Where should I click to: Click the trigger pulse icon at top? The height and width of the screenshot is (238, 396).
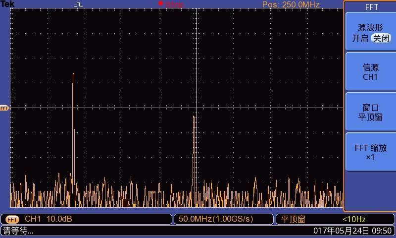pos(79,4)
